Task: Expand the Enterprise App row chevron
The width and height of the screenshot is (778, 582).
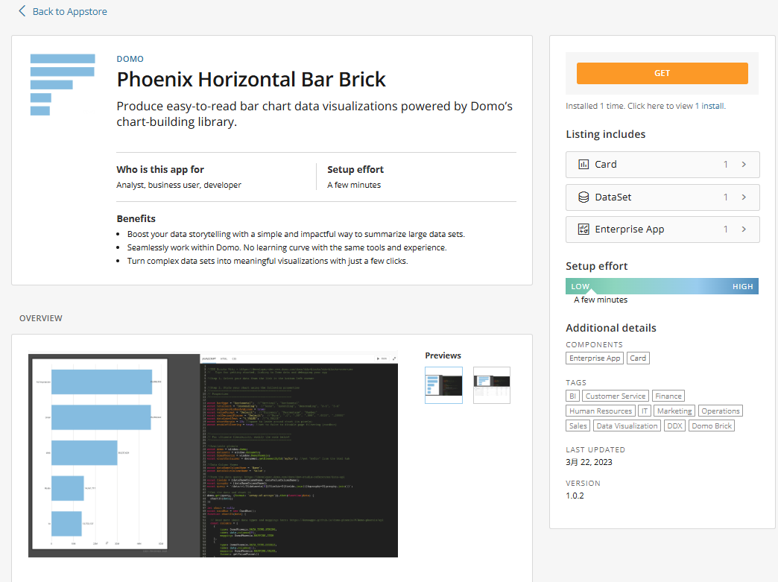Action: 744,230
